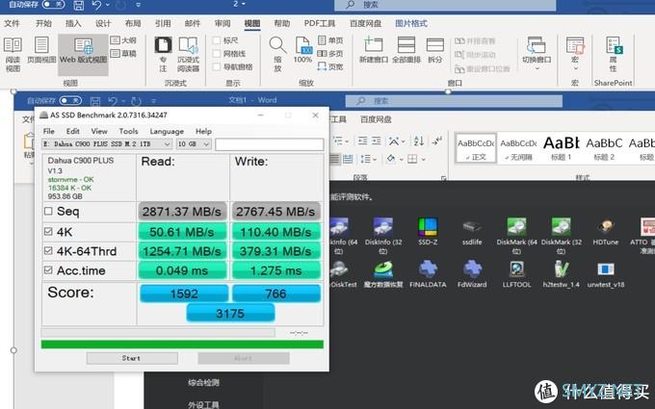Open line spacing dropdown in paragraph group

(x=375, y=160)
